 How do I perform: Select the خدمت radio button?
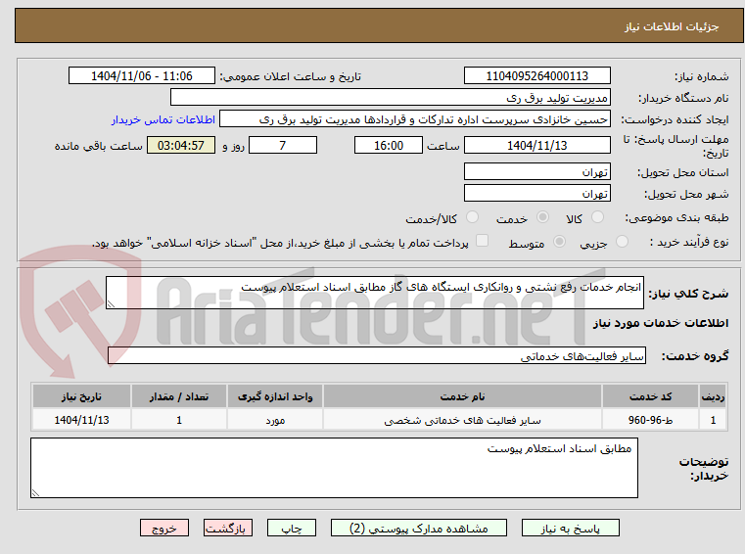click(542, 217)
